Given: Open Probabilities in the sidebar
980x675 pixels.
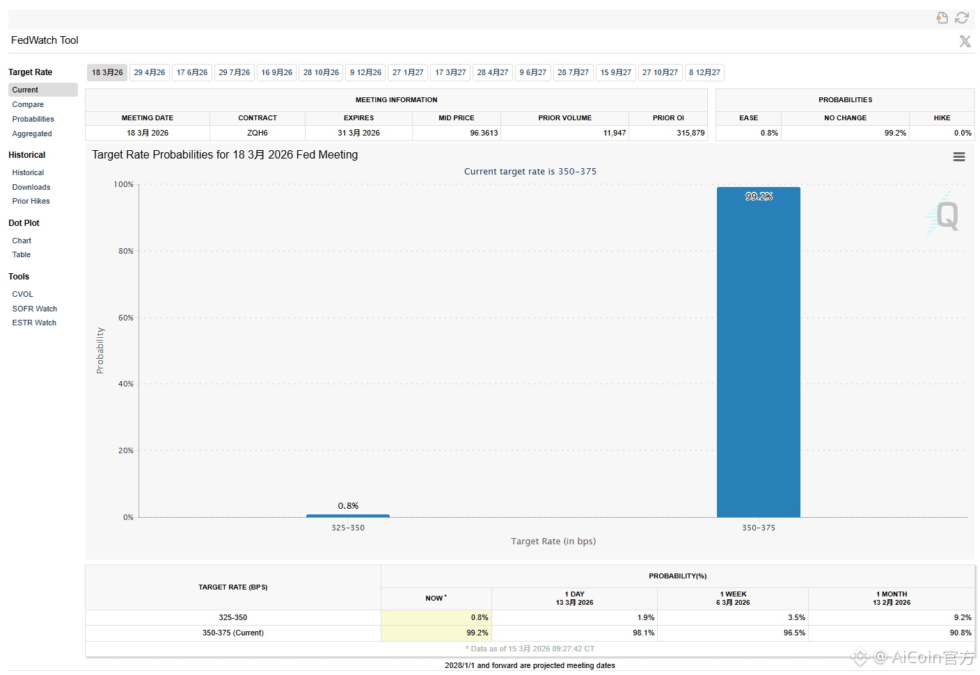Looking at the screenshot, I should pyautogui.click(x=33, y=120).
